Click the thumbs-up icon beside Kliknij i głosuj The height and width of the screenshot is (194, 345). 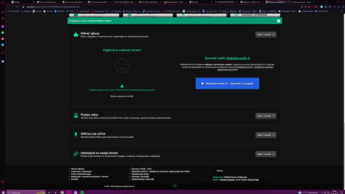point(76,34)
